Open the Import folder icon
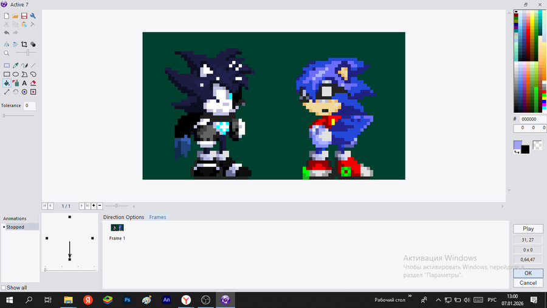This screenshot has width=547, height=308. point(15,16)
